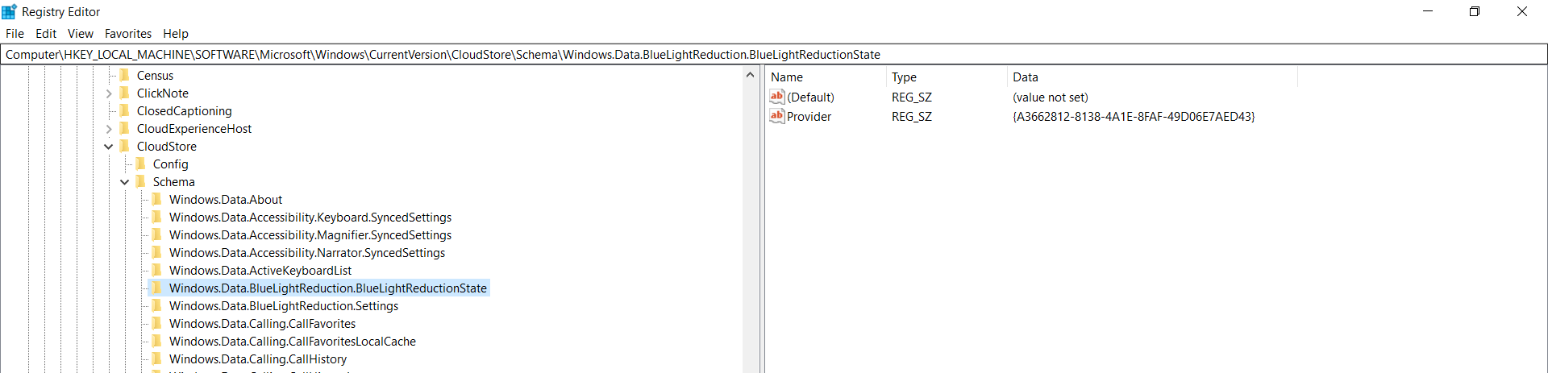1548x373 pixels.
Task: Collapse the CloudStore key
Action: point(109,147)
